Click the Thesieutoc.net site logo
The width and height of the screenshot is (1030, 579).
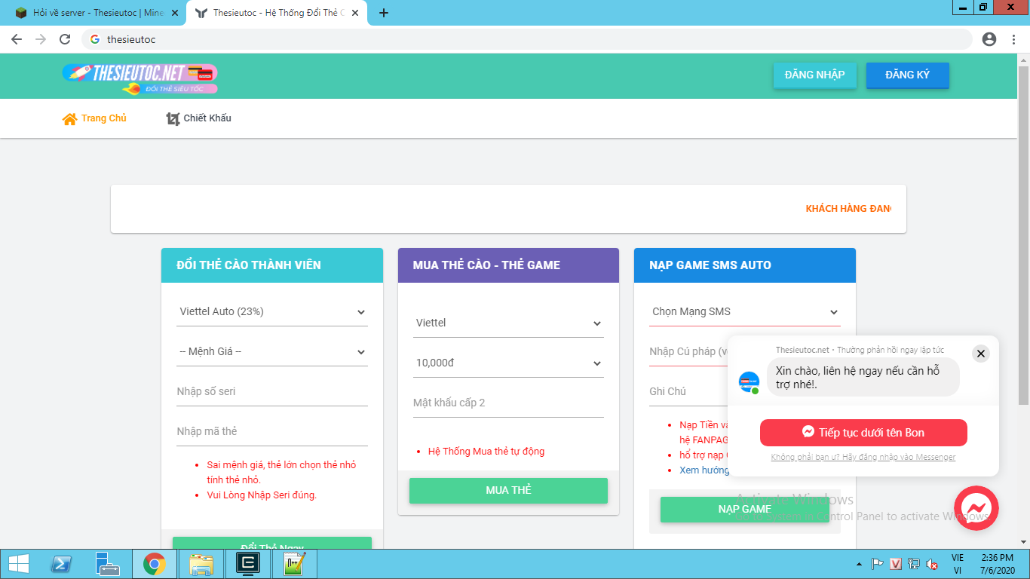click(140, 78)
